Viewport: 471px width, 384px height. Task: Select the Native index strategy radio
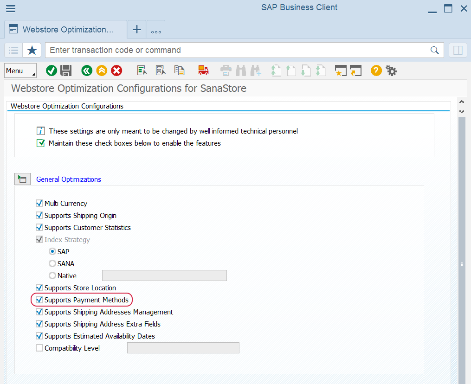pos(52,275)
